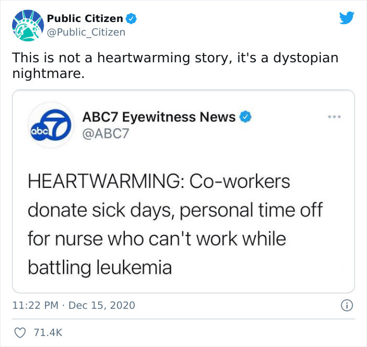Screen dimensions: 367x347
Task: Visit the @ABC7 handle
Action: 105,133
